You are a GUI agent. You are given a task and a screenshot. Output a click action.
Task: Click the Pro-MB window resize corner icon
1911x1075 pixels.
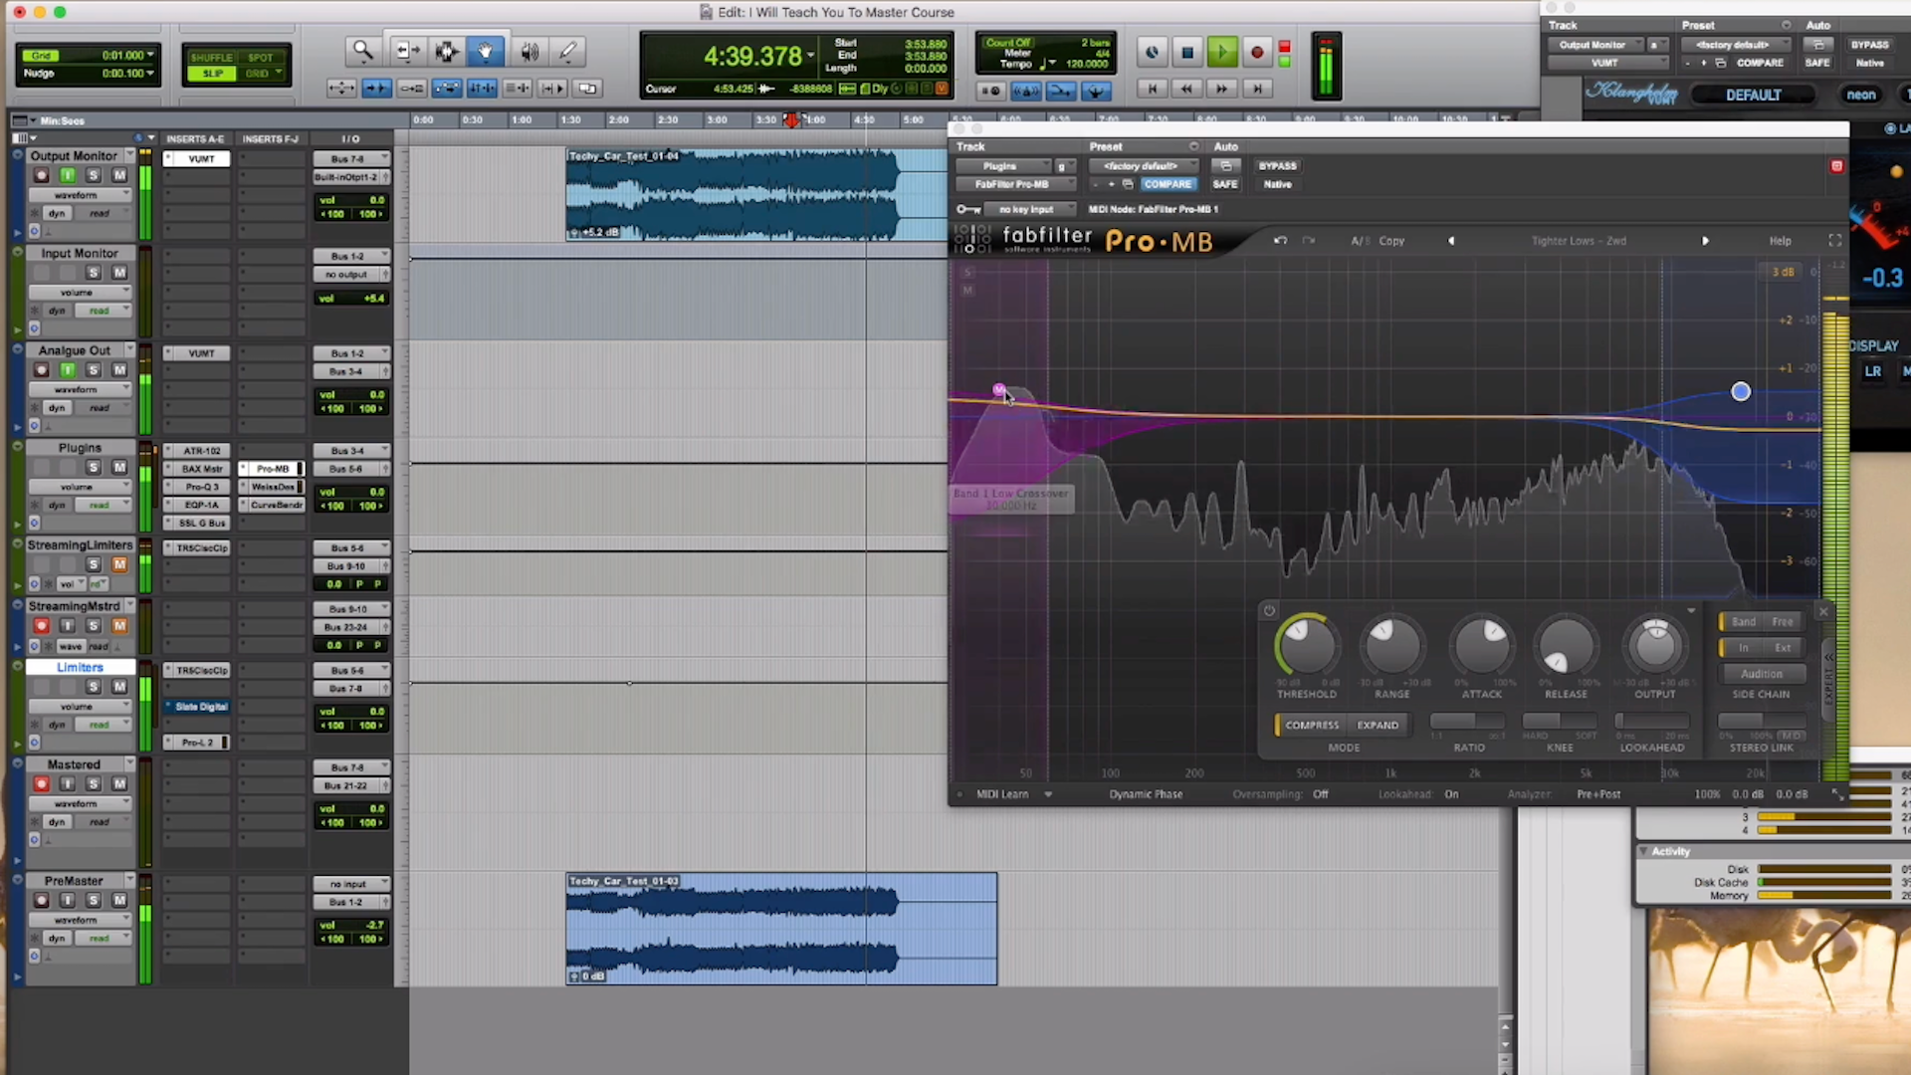pyautogui.click(x=1837, y=794)
